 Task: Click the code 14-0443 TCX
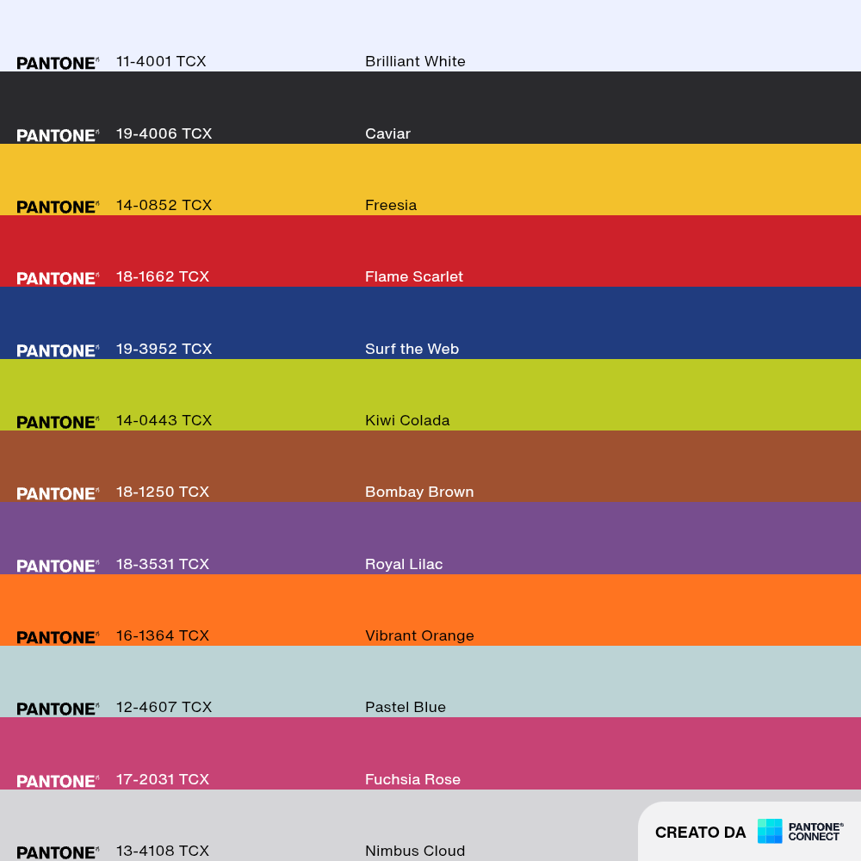pos(164,421)
